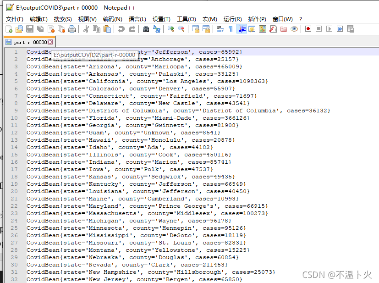
Task: Open the 视图(V) menu
Action: click(87, 19)
